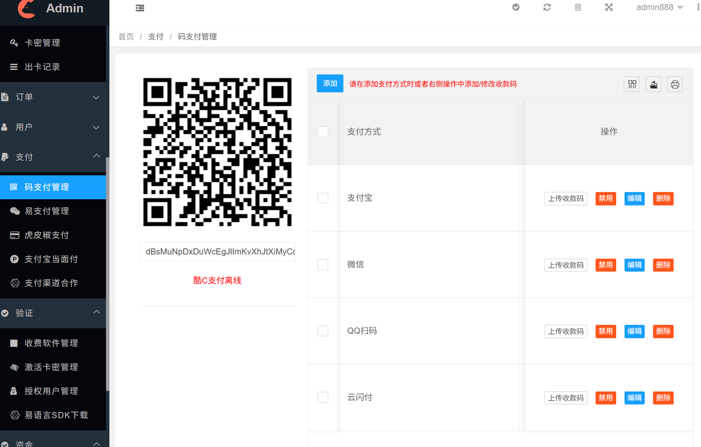Click the export icon above the table
This screenshot has height=447, width=701.
[653, 84]
